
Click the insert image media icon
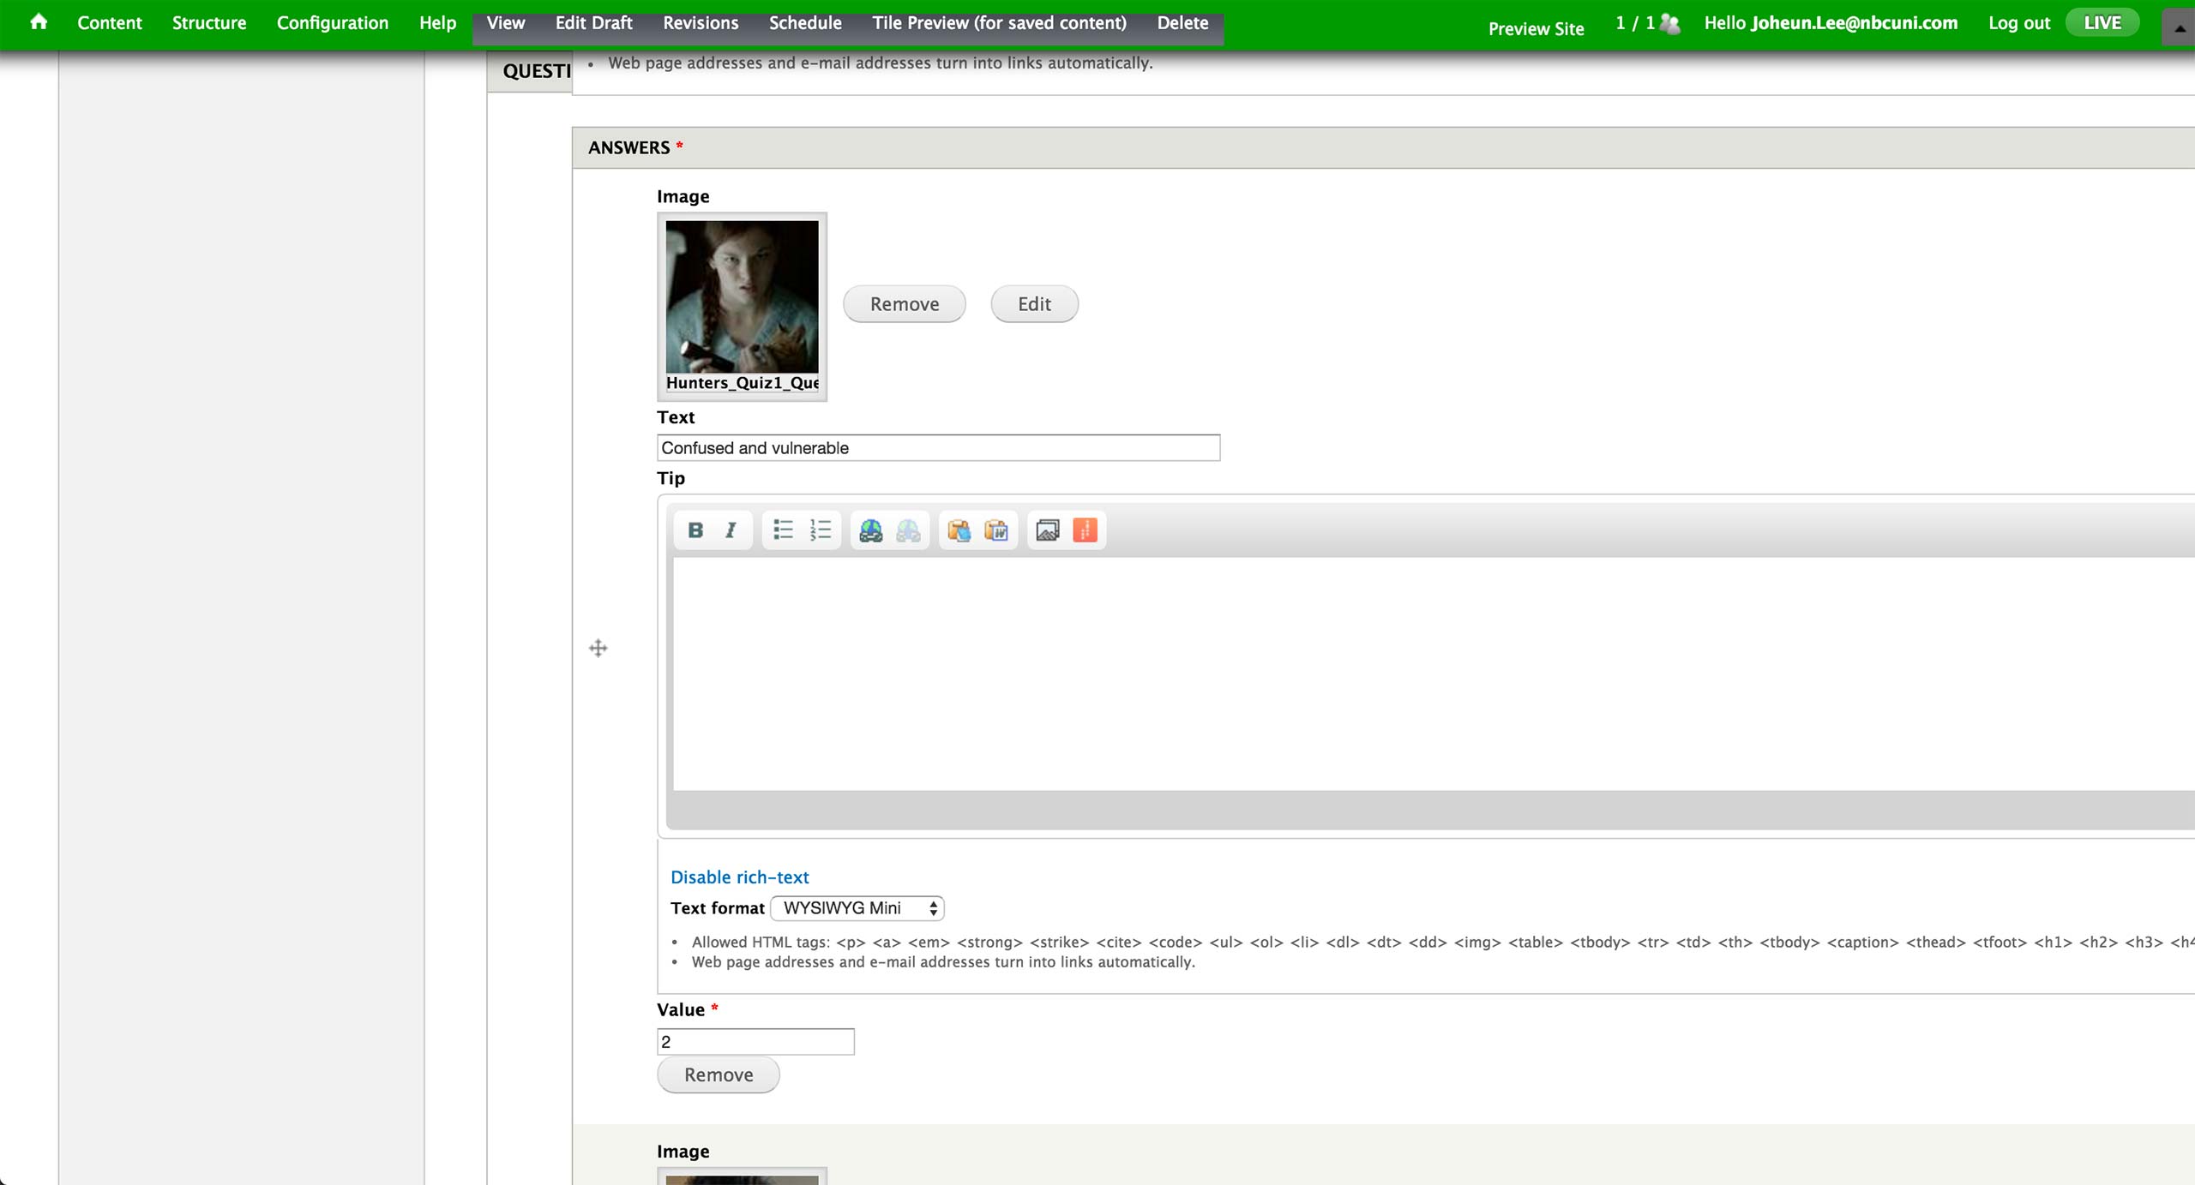1047,530
